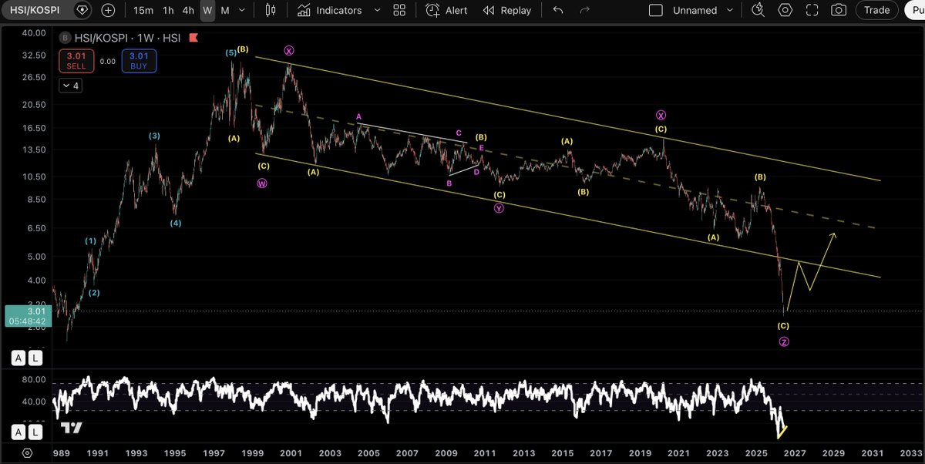The width and height of the screenshot is (925, 464).
Task: Add a compare symbol with the plus icon
Action: (109, 10)
